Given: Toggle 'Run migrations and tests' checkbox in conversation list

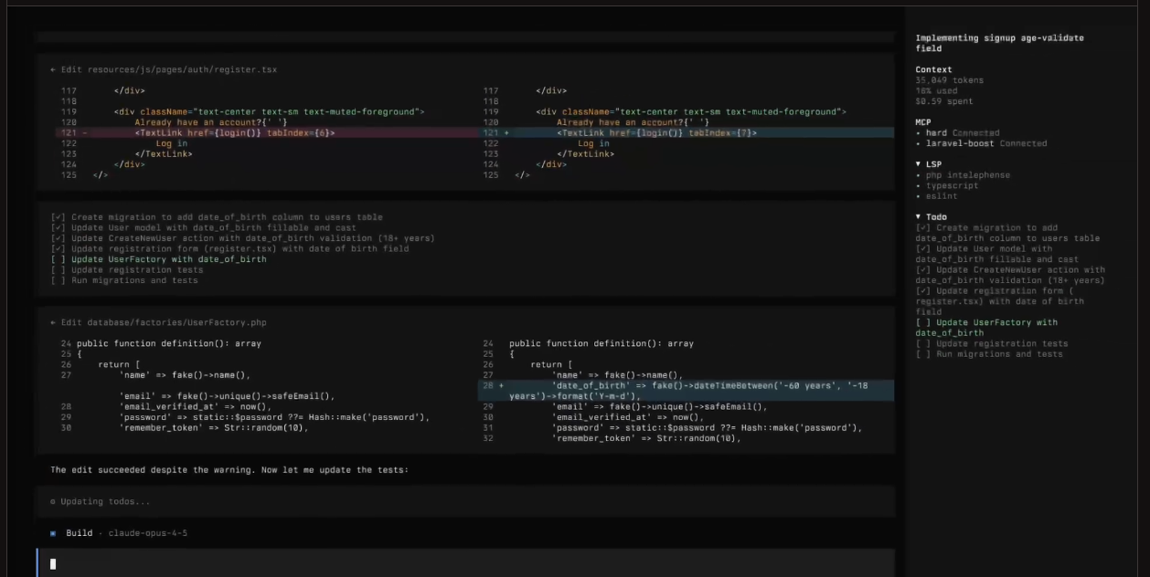Looking at the screenshot, I should point(59,280).
